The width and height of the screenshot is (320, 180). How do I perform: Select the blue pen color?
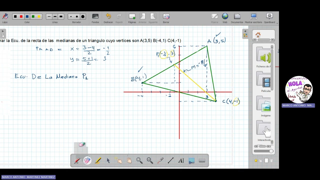click(27, 17)
